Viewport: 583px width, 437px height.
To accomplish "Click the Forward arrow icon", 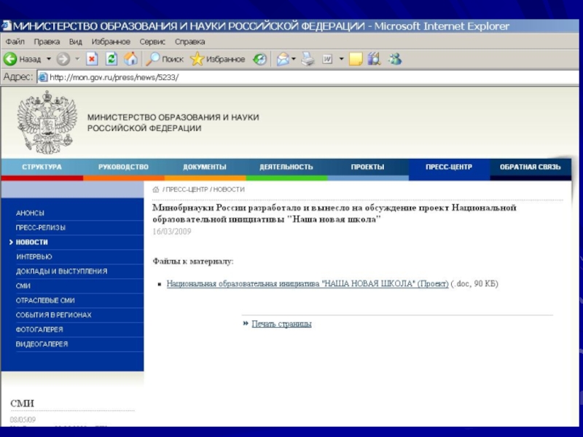I will click(63, 59).
